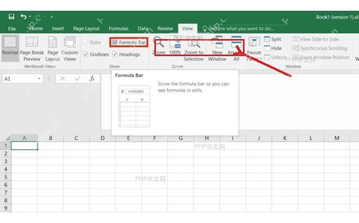Screen dimensions: 359x223
Task: Select column C header
Action: click(76, 138)
